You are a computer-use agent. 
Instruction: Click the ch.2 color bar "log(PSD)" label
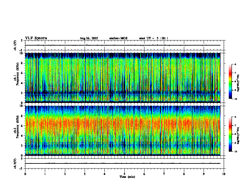click(x=239, y=135)
